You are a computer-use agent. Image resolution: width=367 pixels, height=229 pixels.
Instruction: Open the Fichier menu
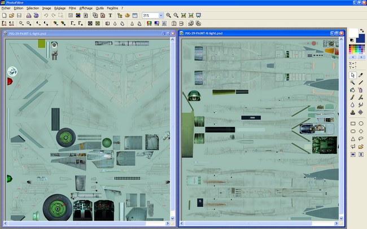click(6, 8)
